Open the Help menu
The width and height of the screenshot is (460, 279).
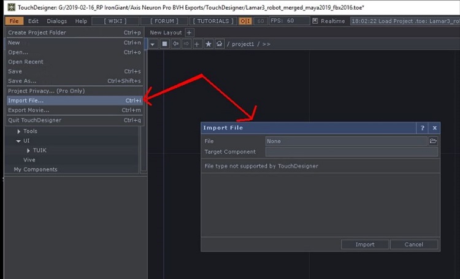coord(81,21)
